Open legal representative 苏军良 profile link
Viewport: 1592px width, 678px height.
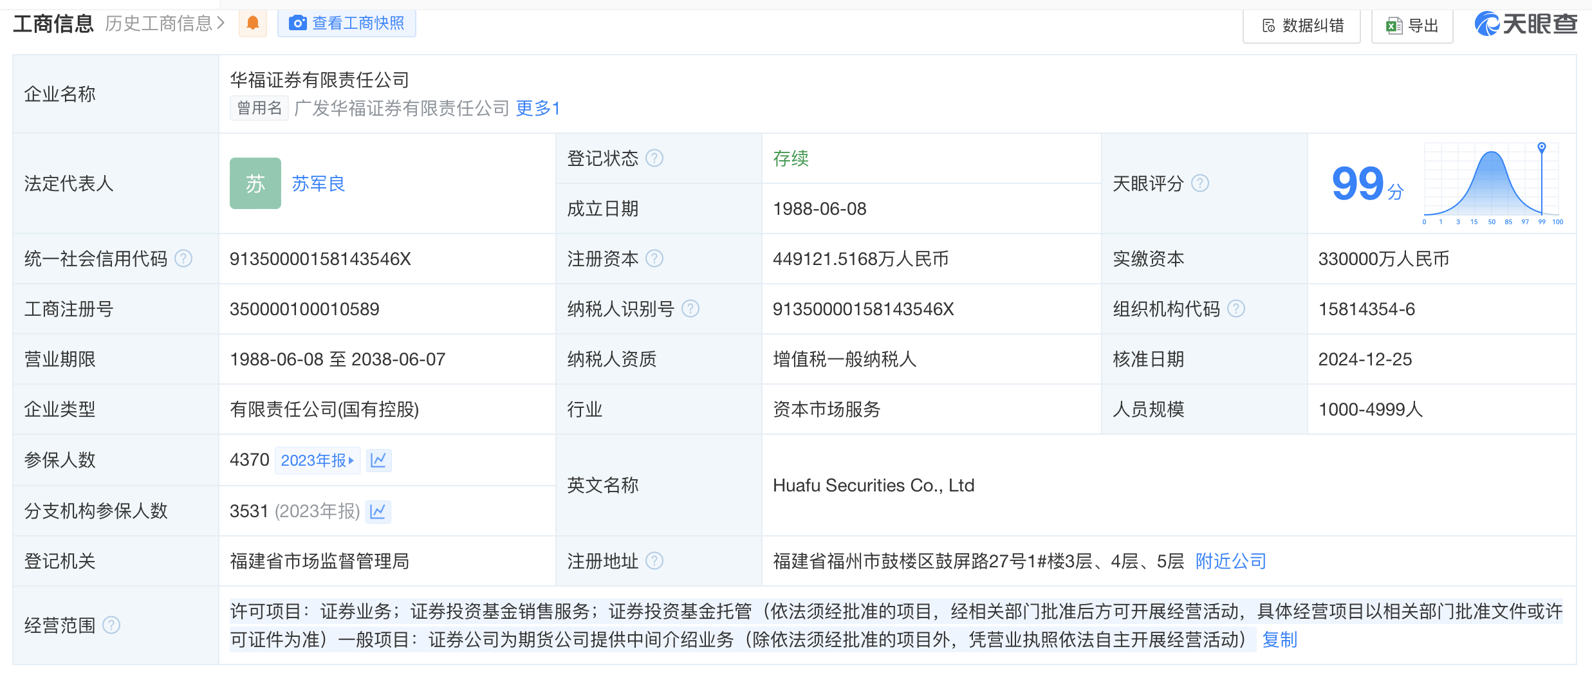[x=319, y=184]
